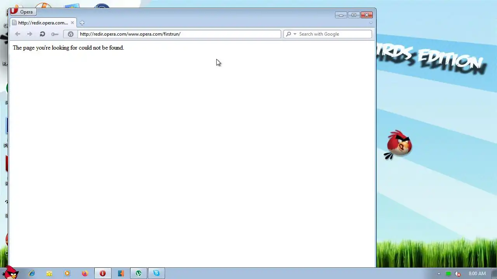Show hidden tray icons arrow

click(439, 274)
